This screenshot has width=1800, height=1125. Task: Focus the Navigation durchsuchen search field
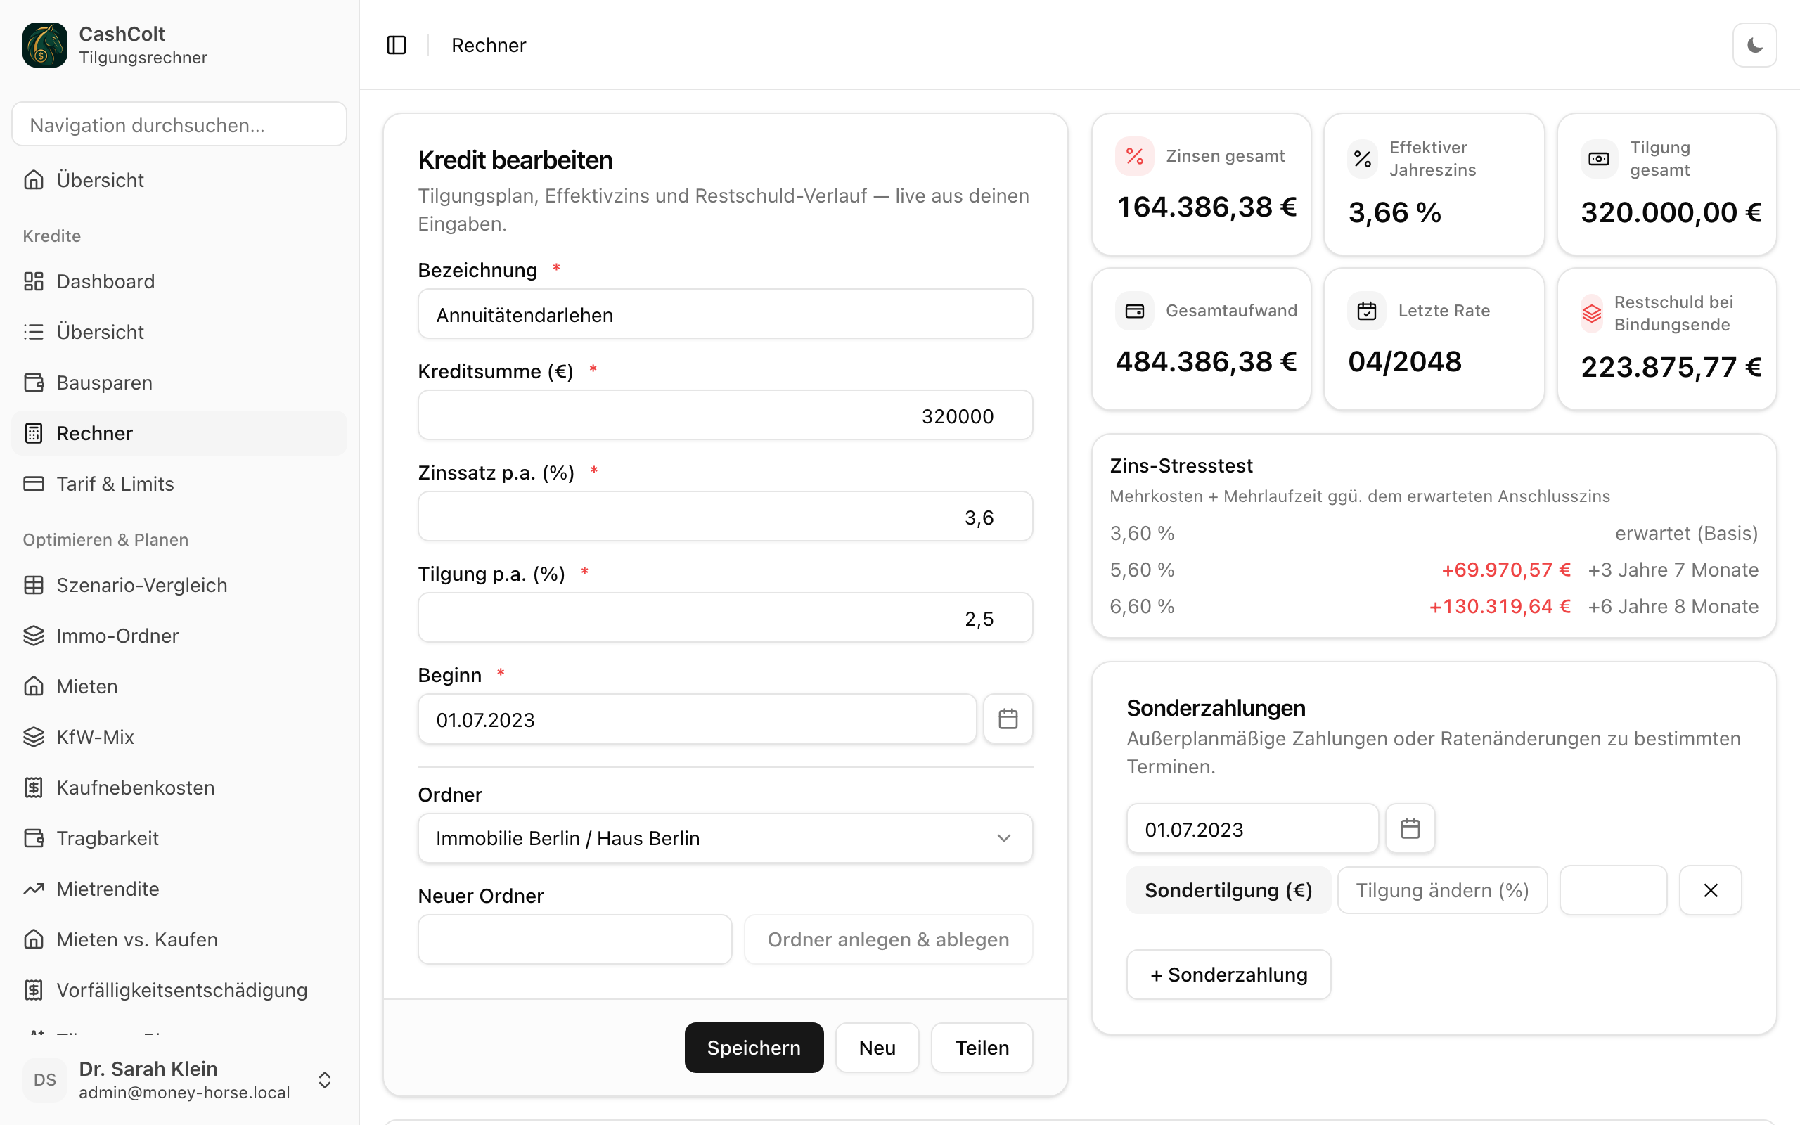[x=179, y=124]
